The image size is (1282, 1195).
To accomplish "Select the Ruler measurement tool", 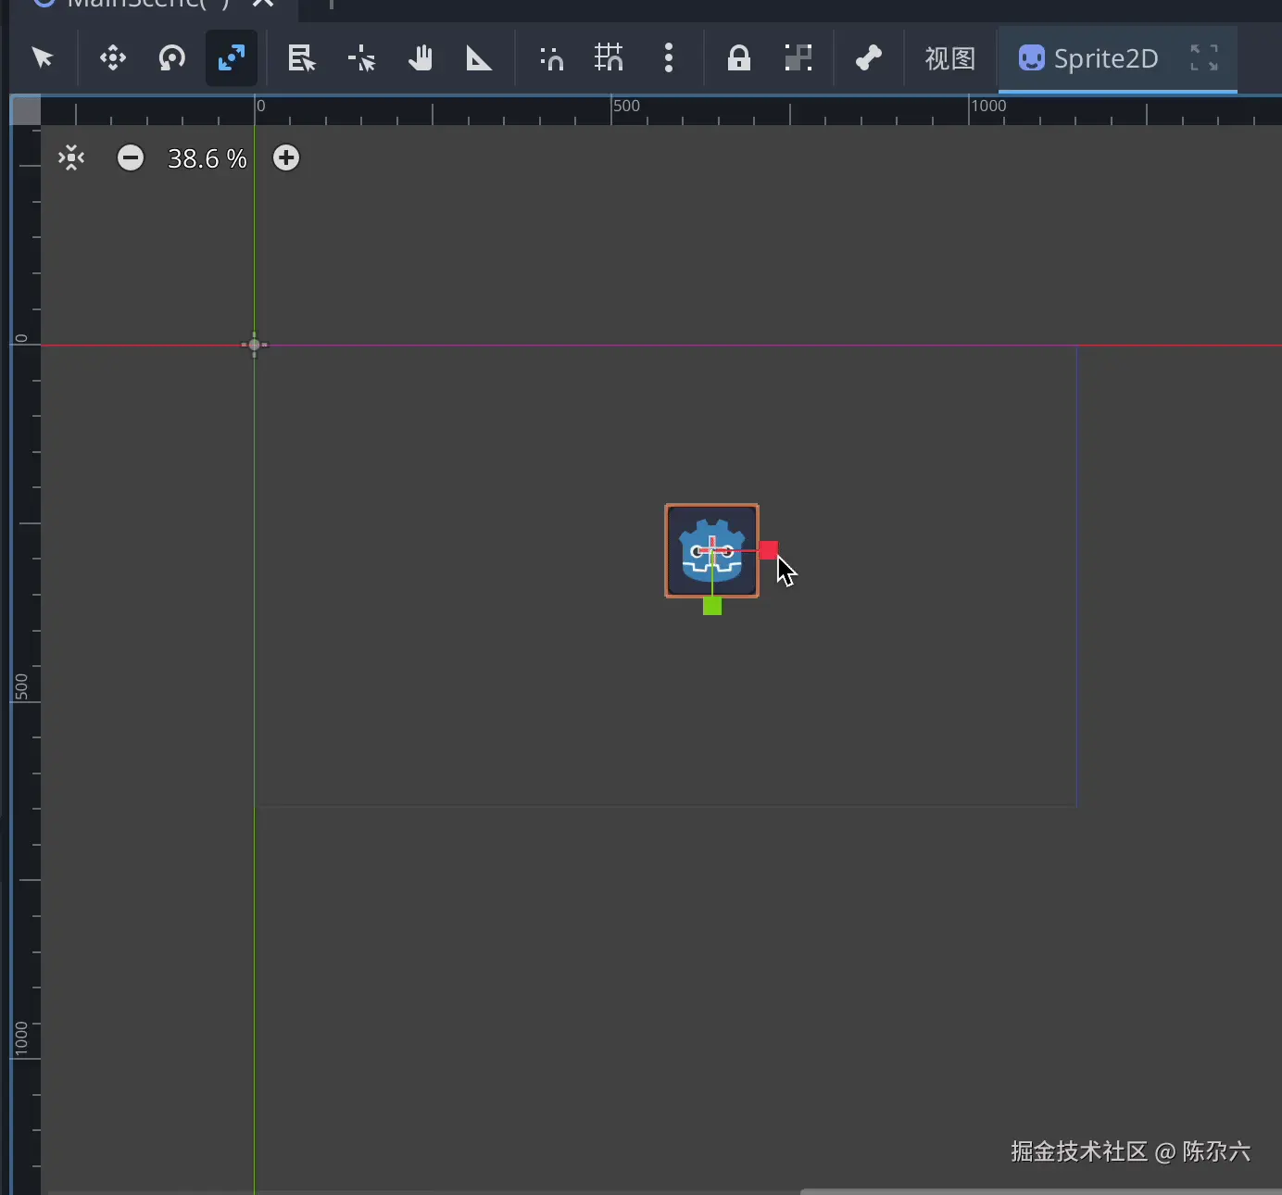I will tap(479, 58).
